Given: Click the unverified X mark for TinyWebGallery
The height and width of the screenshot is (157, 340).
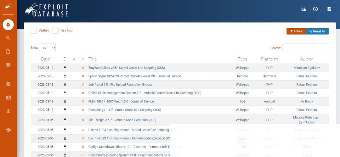Looking at the screenshot, I should point(82,68).
